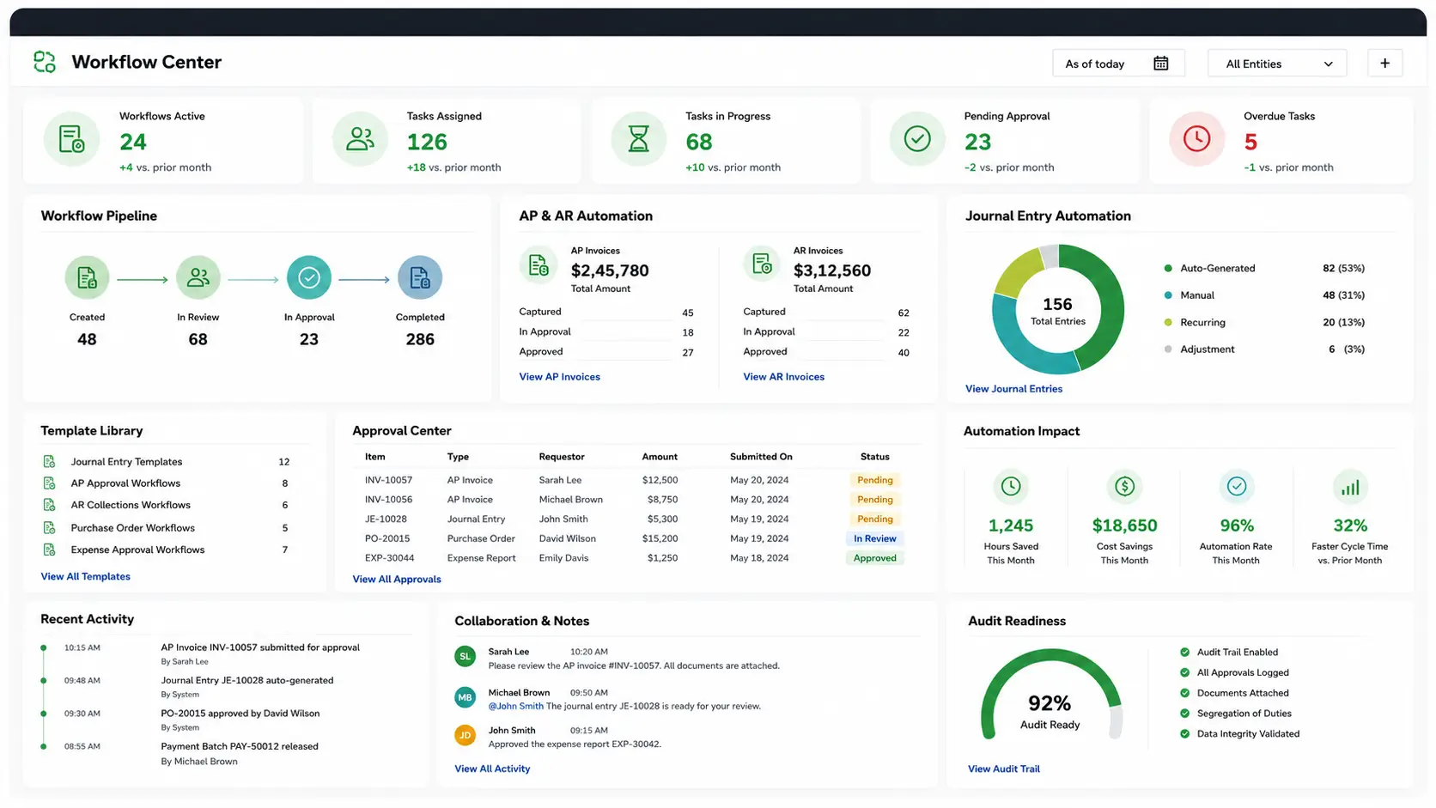The image size is (1436, 808).
Task: Click the Recurring yellow-green legend dot
Action: click(x=1168, y=323)
